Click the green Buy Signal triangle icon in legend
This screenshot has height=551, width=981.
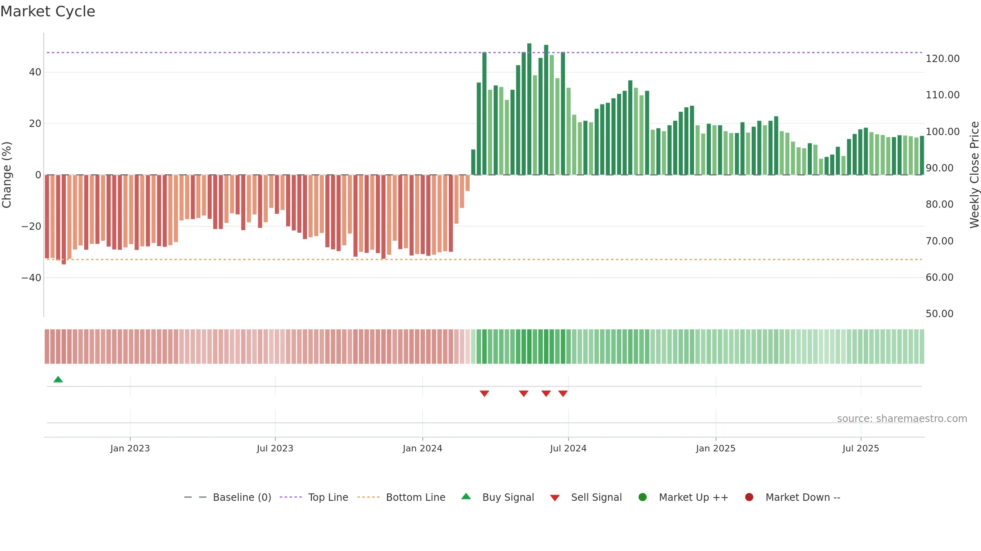(x=466, y=496)
